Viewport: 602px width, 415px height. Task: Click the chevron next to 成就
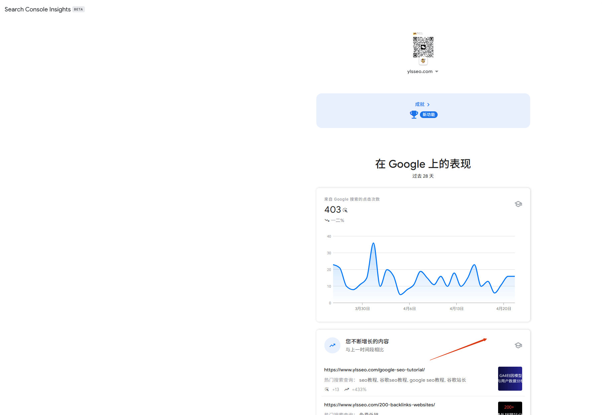point(428,105)
